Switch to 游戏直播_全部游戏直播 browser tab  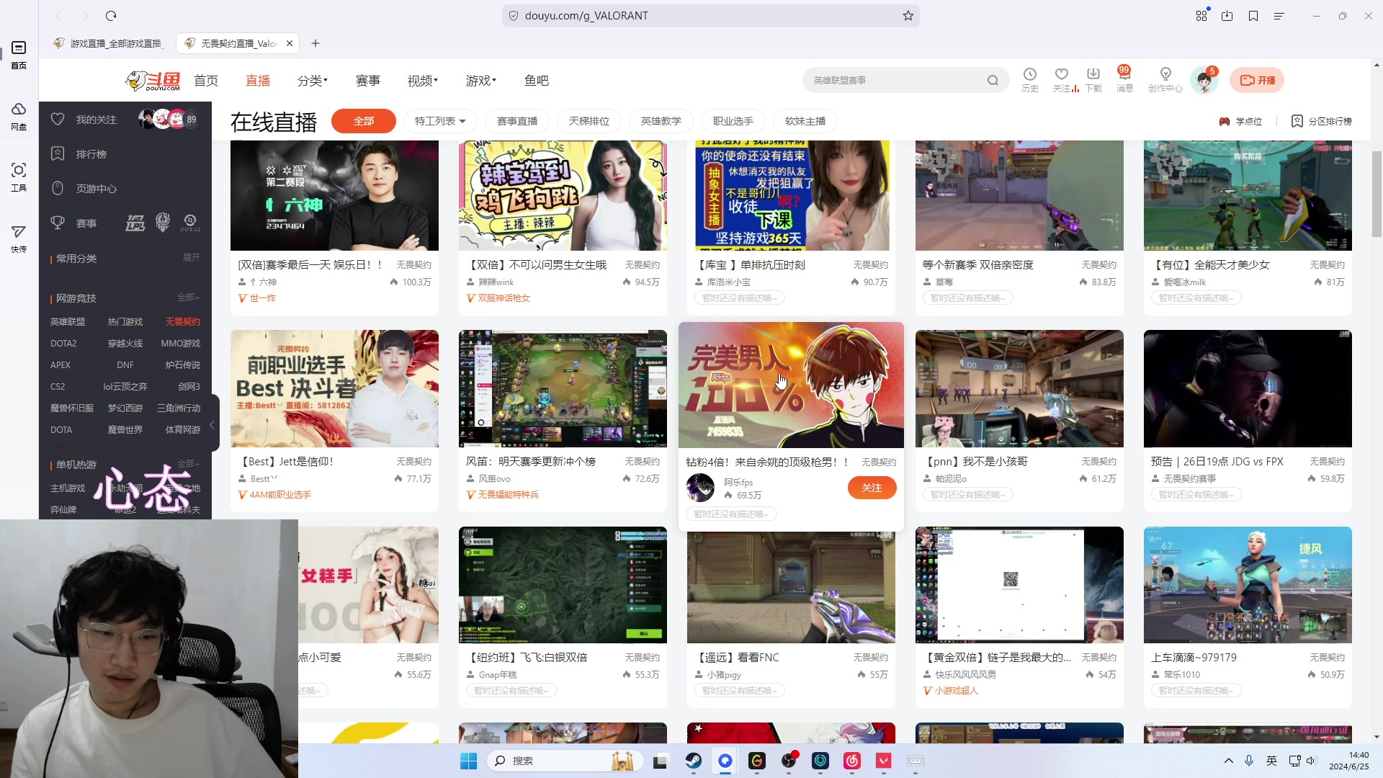click(x=109, y=43)
